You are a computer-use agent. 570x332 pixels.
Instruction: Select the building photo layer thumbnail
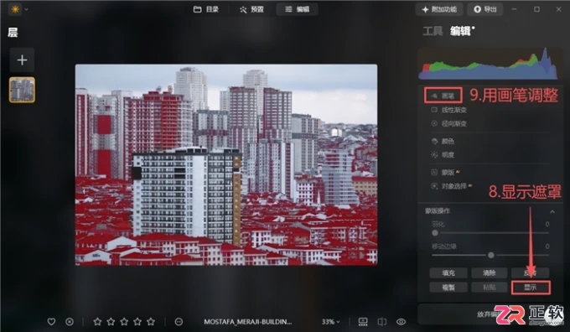[x=22, y=90]
